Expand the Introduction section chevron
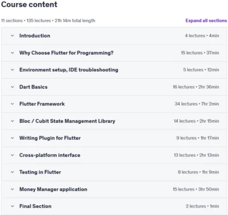This screenshot has width=228, height=215. (x=13, y=35)
